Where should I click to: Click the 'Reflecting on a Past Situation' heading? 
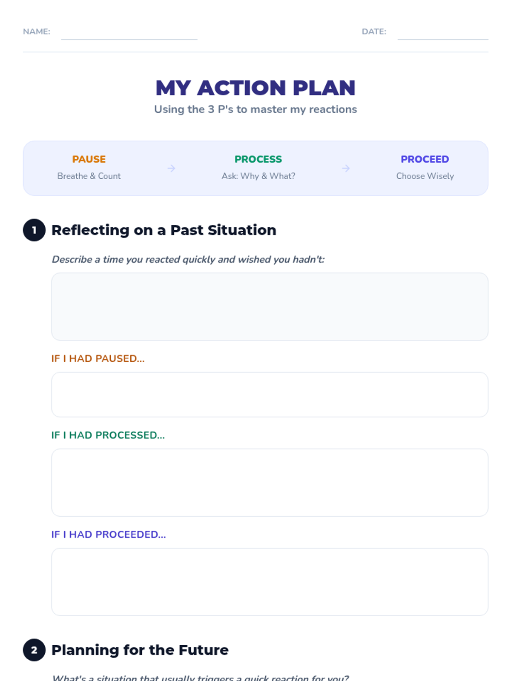[164, 230]
